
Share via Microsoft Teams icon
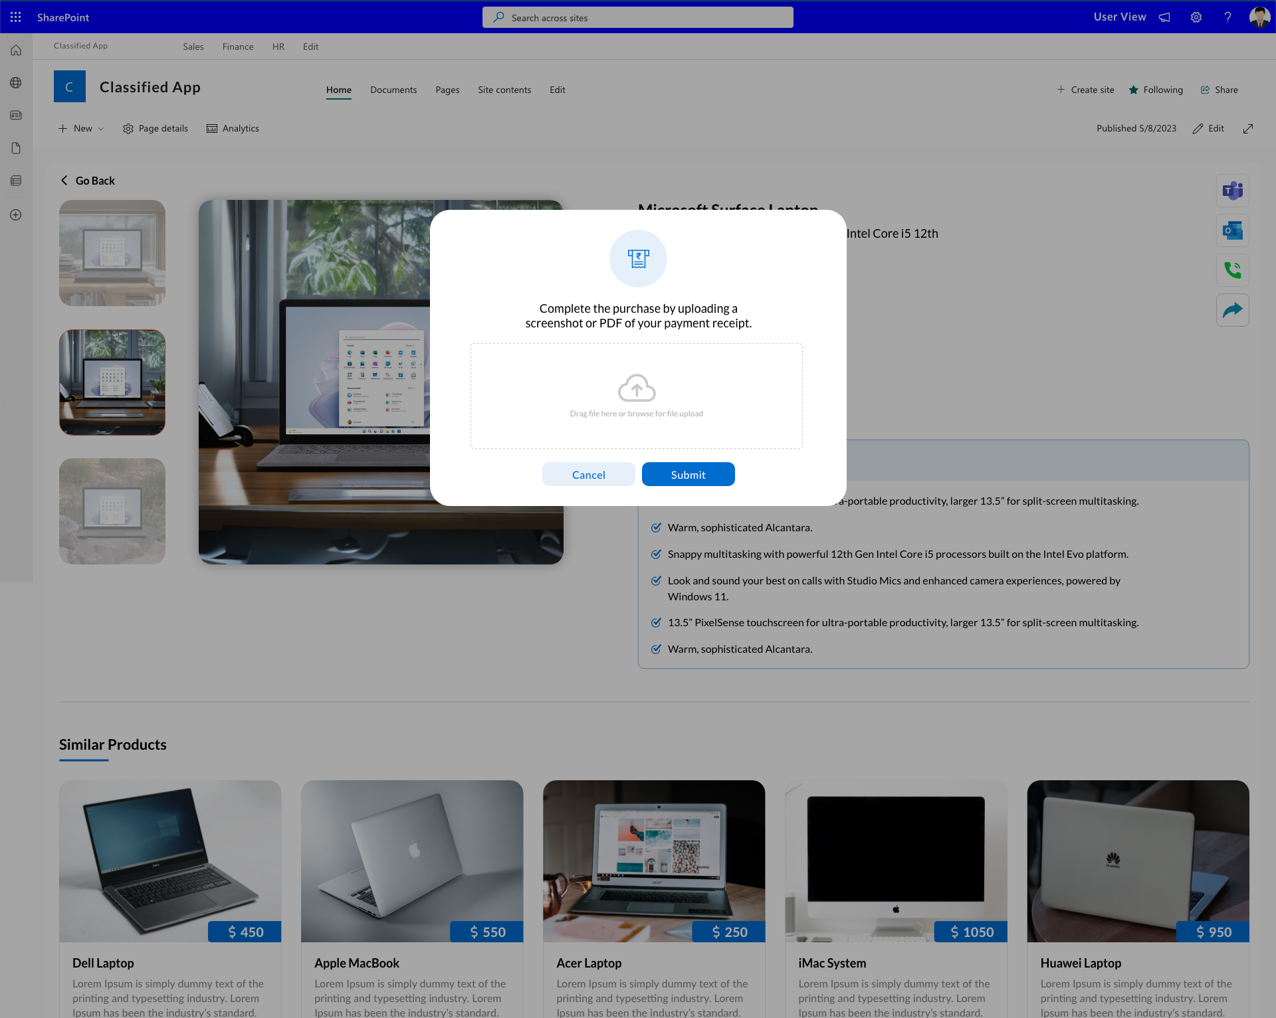coord(1233,191)
